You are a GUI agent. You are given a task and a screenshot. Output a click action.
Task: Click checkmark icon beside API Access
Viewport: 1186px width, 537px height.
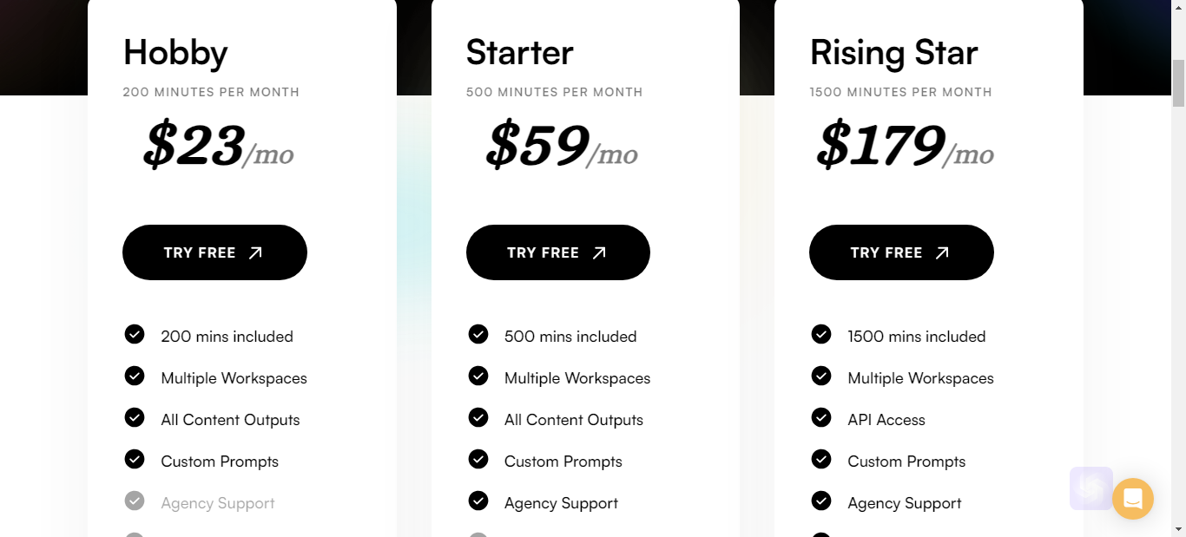click(x=821, y=417)
